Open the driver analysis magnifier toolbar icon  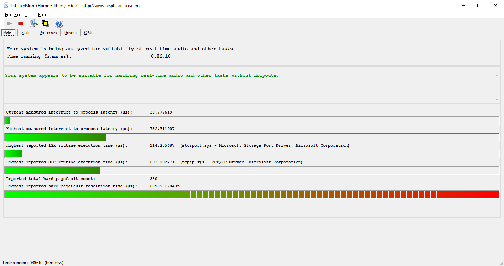coord(34,24)
